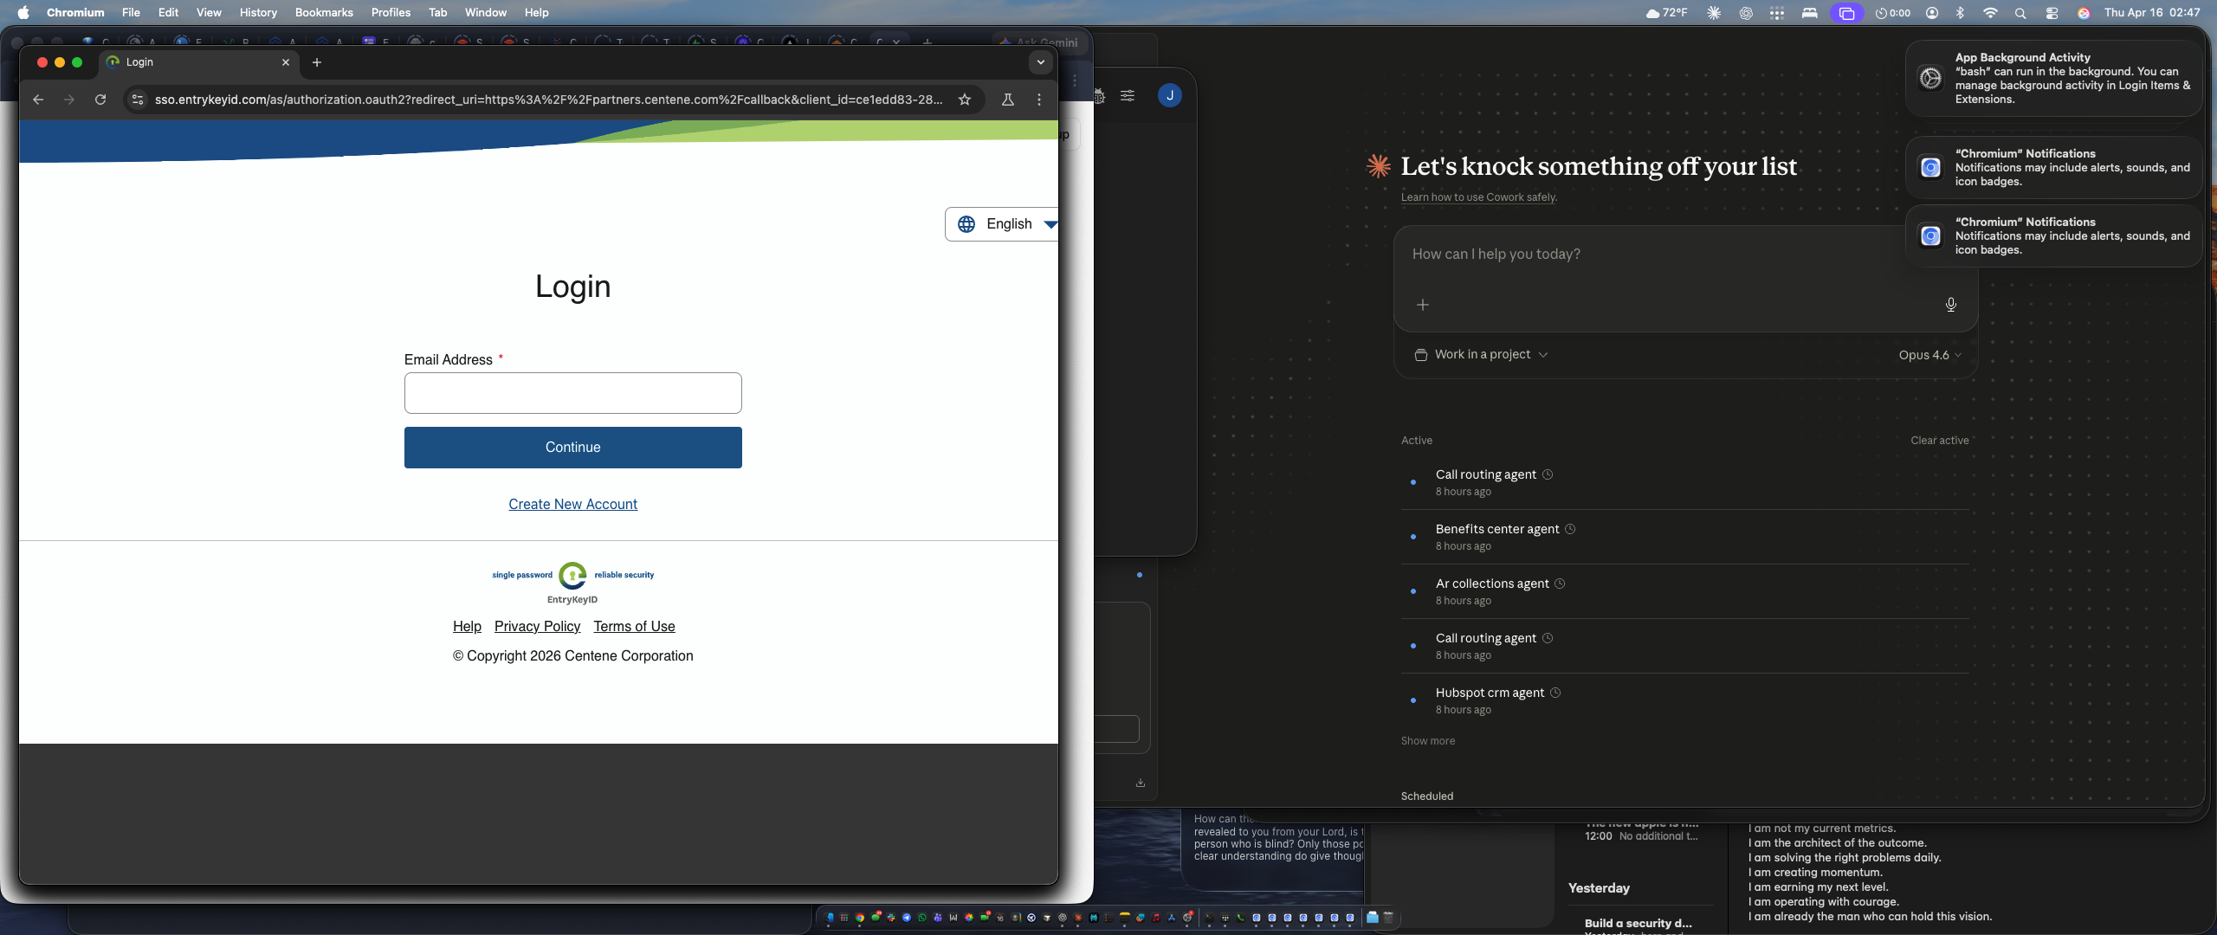2217x935 pixels.
Task: Open a new browser tab
Action: point(317,62)
